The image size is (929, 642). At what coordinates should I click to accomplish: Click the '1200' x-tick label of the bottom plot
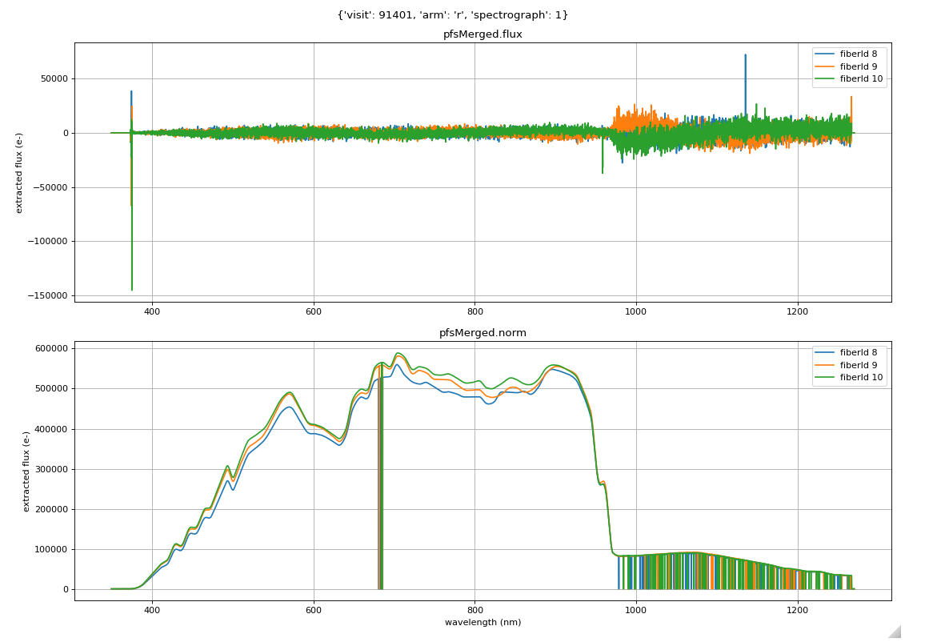point(797,610)
